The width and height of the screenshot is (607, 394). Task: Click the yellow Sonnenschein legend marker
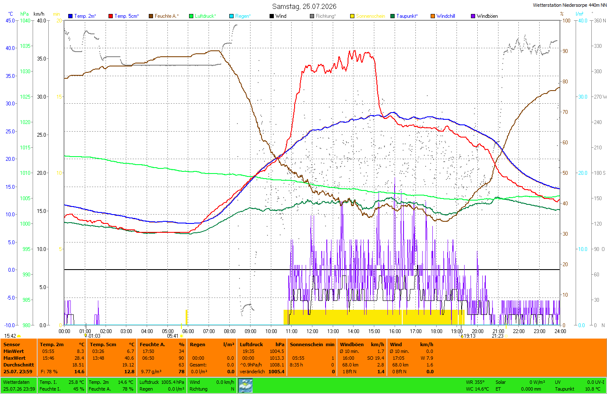352,16
